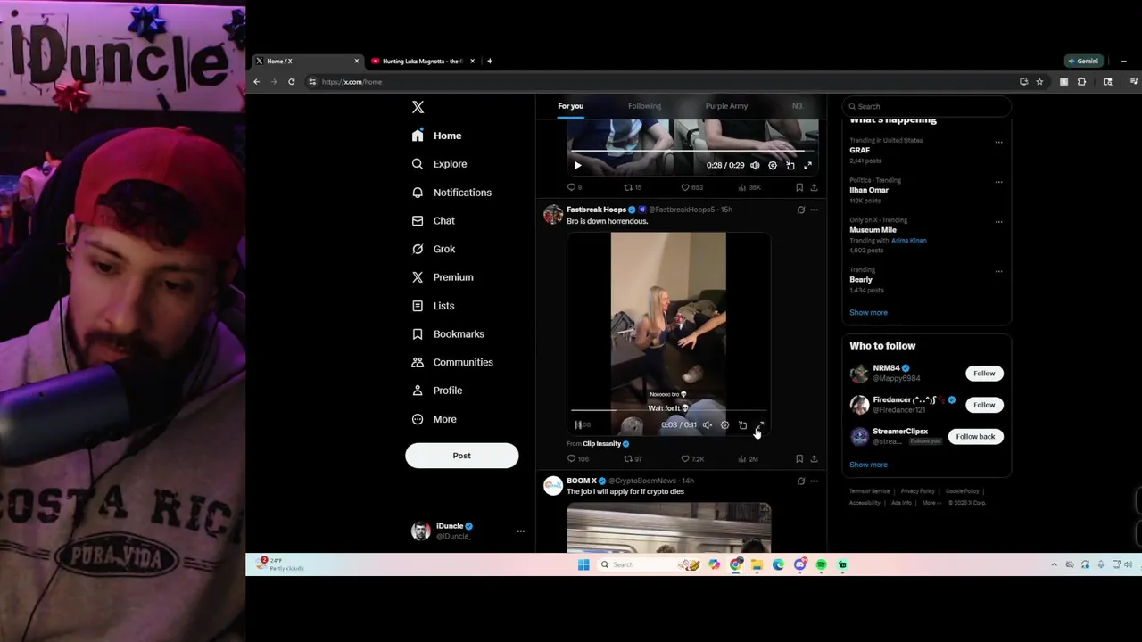The image size is (1142, 642).
Task: Bookmark the top post with 653 likes
Action: pos(799,187)
